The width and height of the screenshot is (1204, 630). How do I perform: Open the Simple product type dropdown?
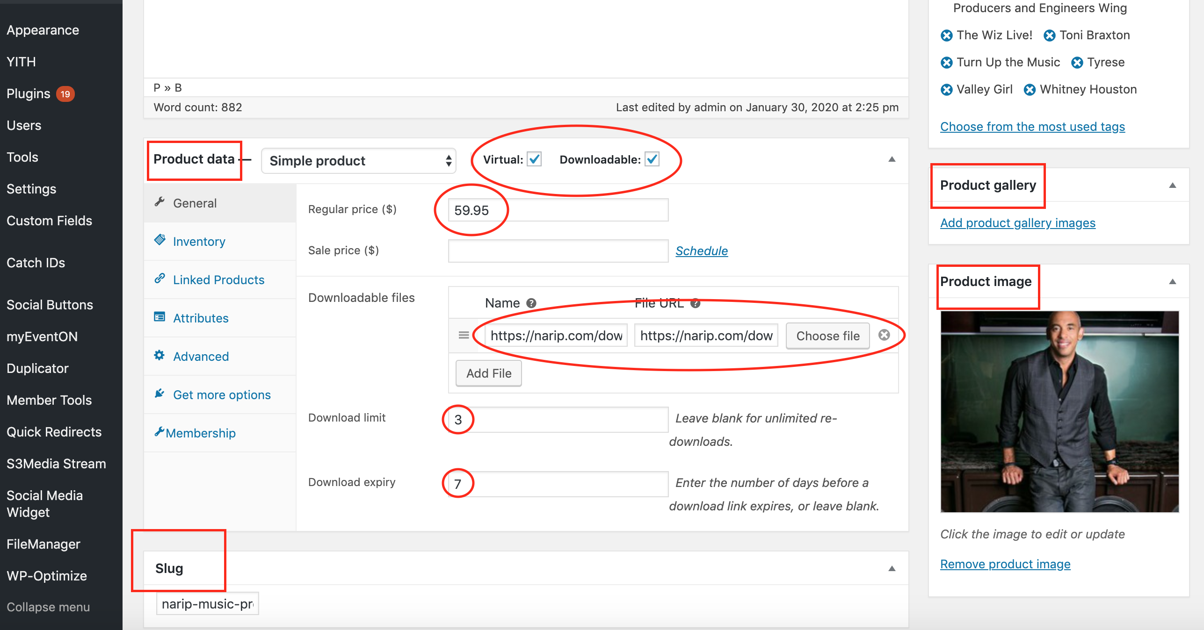point(358,161)
